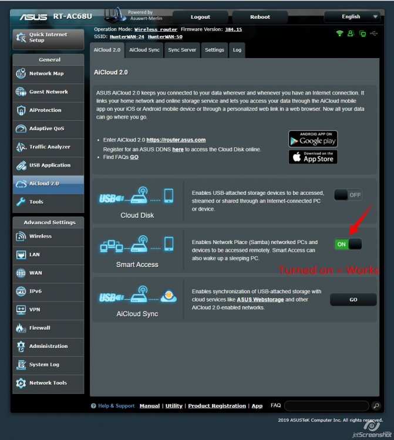Switch to the Sync Server tab

182,50
